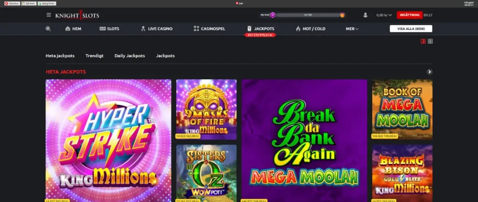This screenshot has width=478, height=202.
Task: Click the purple My level badge icon
Action: tap(273, 15)
